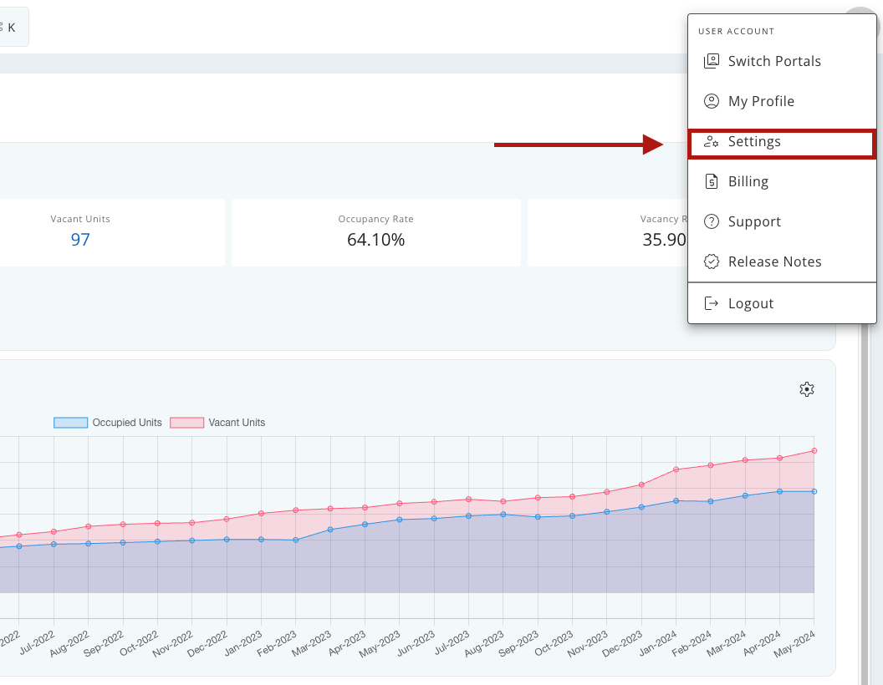Viewport: 883px width, 685px height.
Task: Click the Release Notes badge icon
Action: click(x=712, y=261)
